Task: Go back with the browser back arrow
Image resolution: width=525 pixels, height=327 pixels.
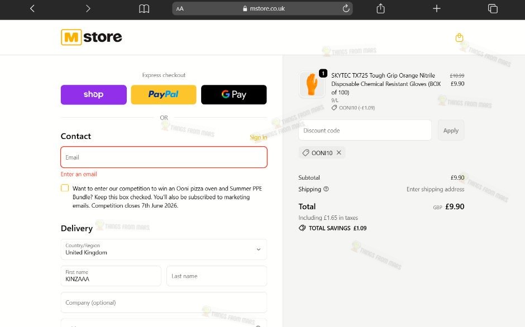Action: pyautogui.click(x=32, y=8)
